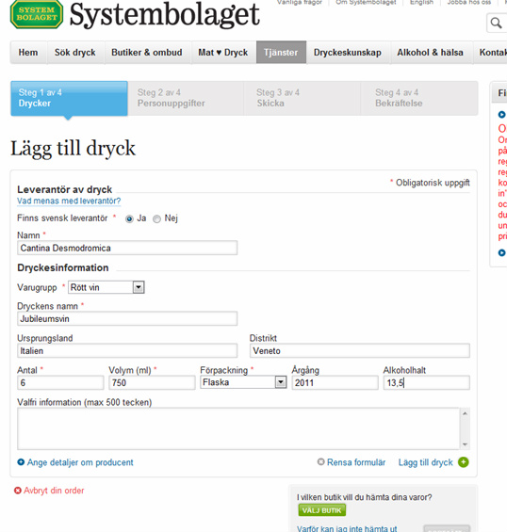Click the magnifier search icon
Screen dimensions: 507x532
496,24
